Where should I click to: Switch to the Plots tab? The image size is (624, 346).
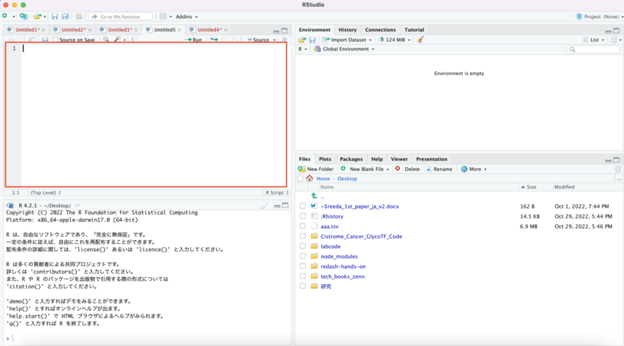tap(325, 159)
